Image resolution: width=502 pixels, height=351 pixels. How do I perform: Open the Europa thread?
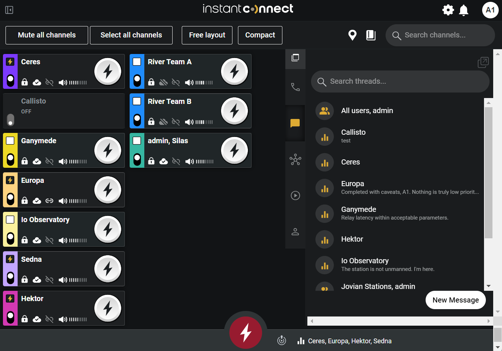tap(398, 188)
